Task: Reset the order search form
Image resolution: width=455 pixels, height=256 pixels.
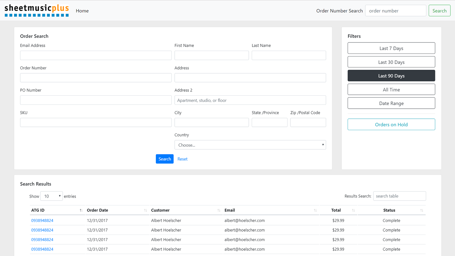Action: pos(182,159)
